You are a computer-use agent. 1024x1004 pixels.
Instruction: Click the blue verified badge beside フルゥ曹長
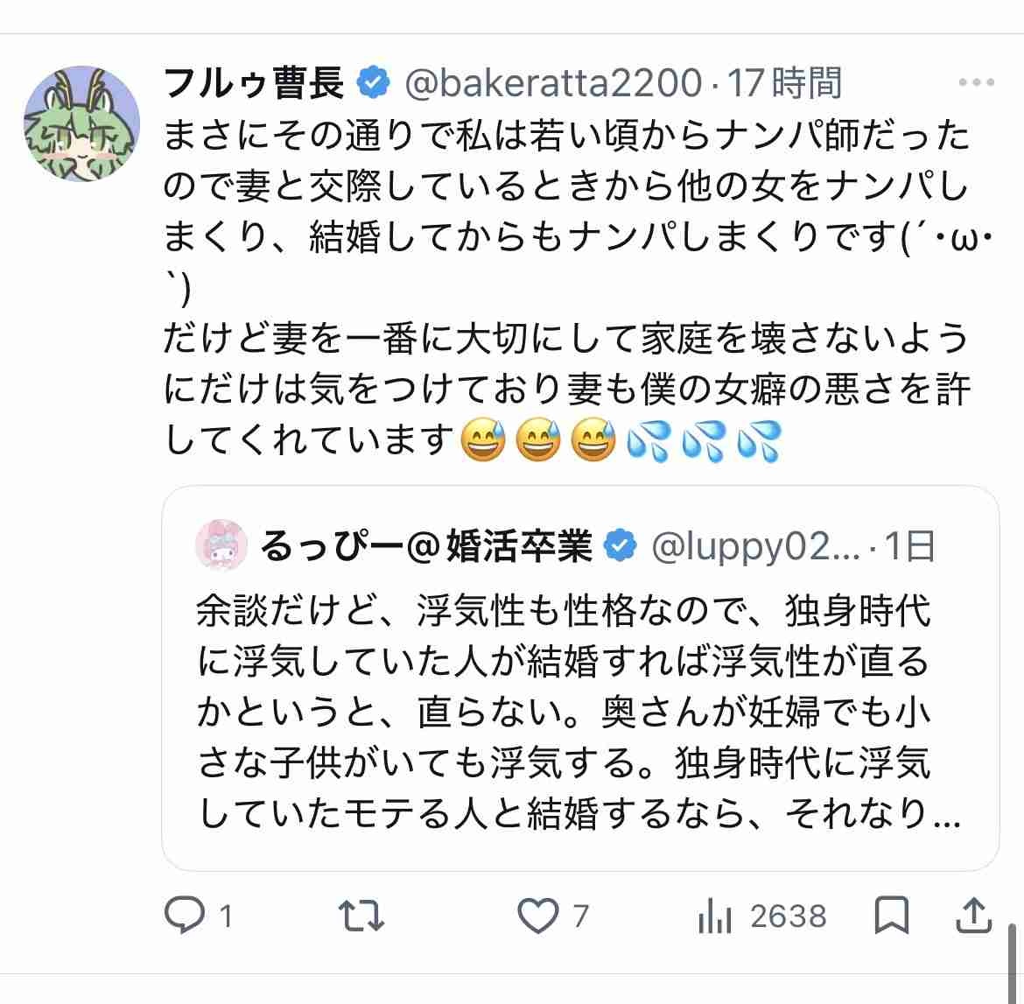click(375, 84)
